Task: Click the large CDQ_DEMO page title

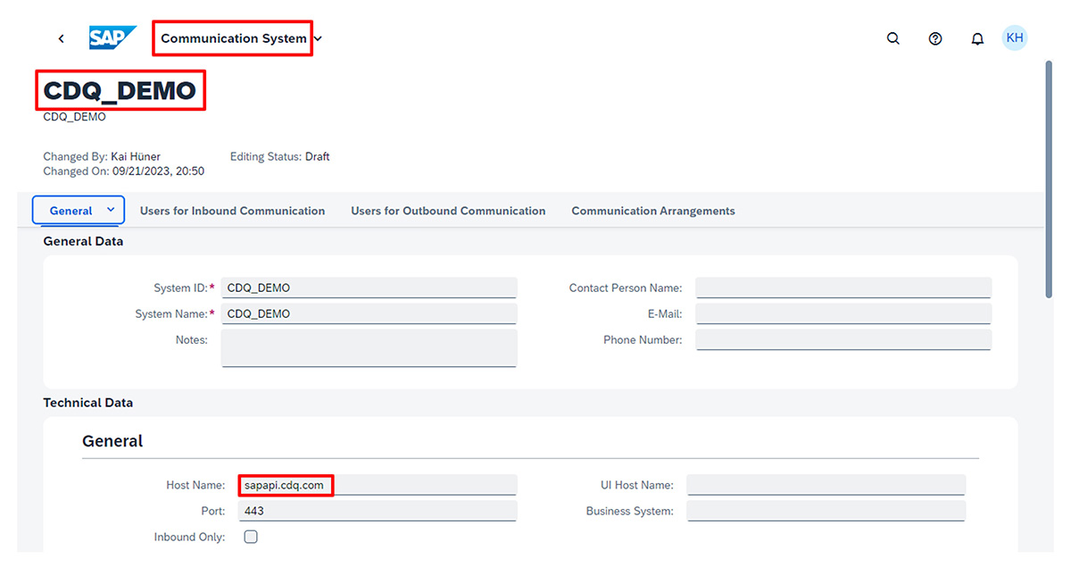Action: coord(120,90)
